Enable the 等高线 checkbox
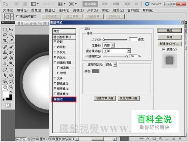The image size is (188, 142). pos(58,68)
